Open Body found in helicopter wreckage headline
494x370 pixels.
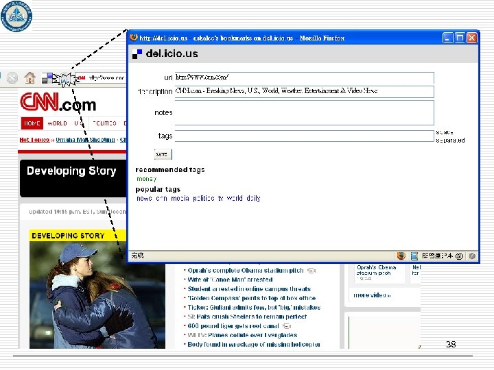coord(254,345)
